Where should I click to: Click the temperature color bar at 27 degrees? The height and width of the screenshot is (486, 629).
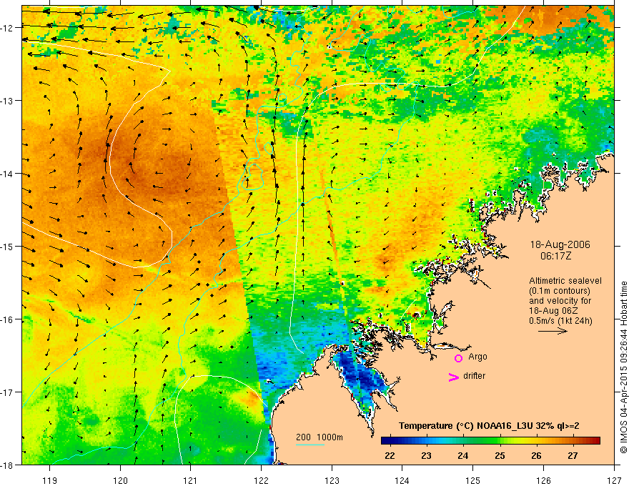pos(573,441)
